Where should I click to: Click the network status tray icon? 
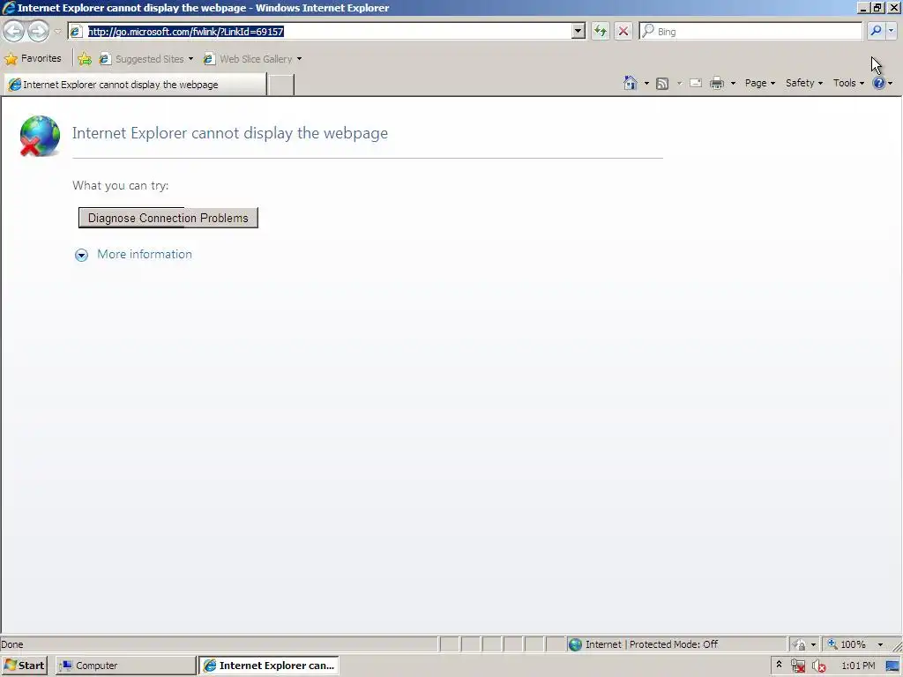click(x=797, y=666)
